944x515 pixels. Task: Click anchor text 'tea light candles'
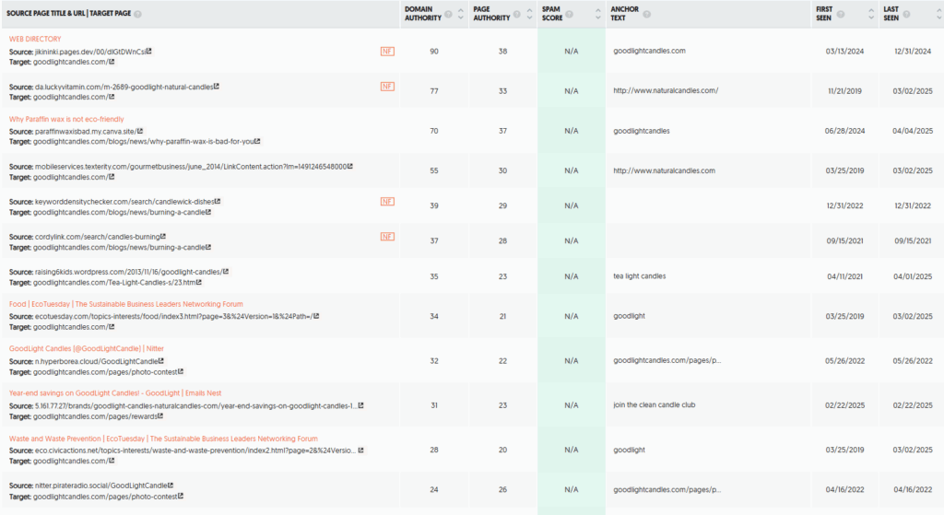click(640, 276)
